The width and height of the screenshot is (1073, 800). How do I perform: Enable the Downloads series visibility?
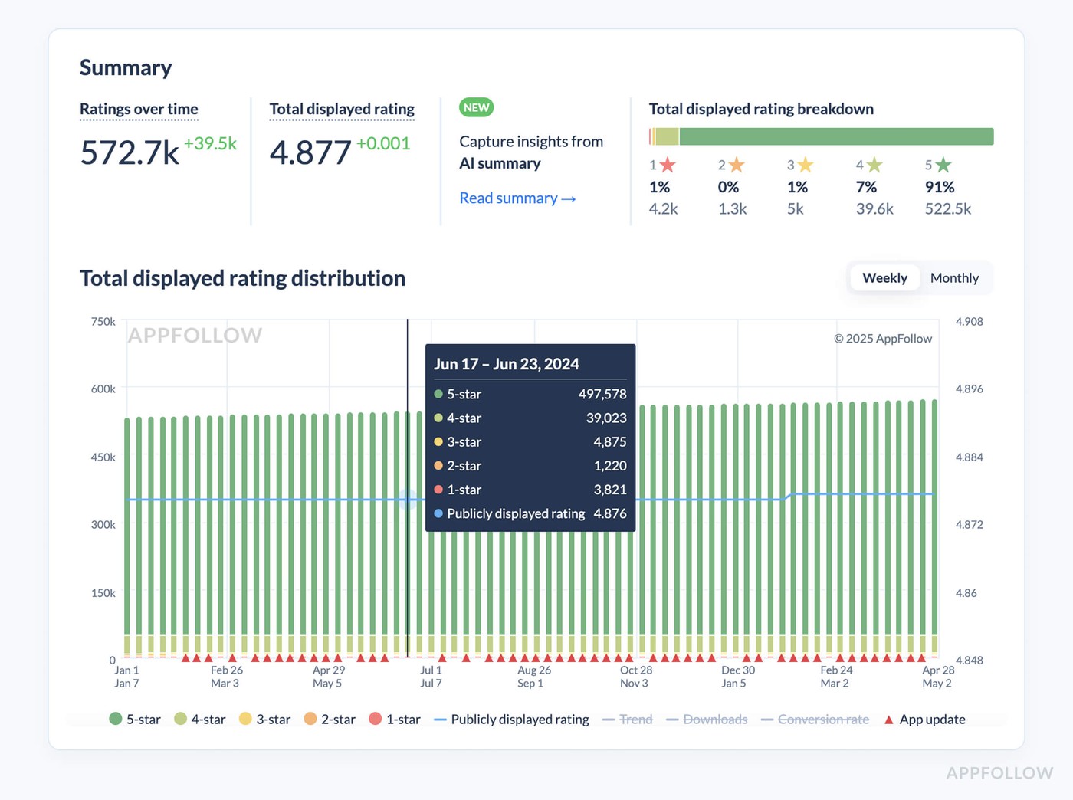coord(717,719)
